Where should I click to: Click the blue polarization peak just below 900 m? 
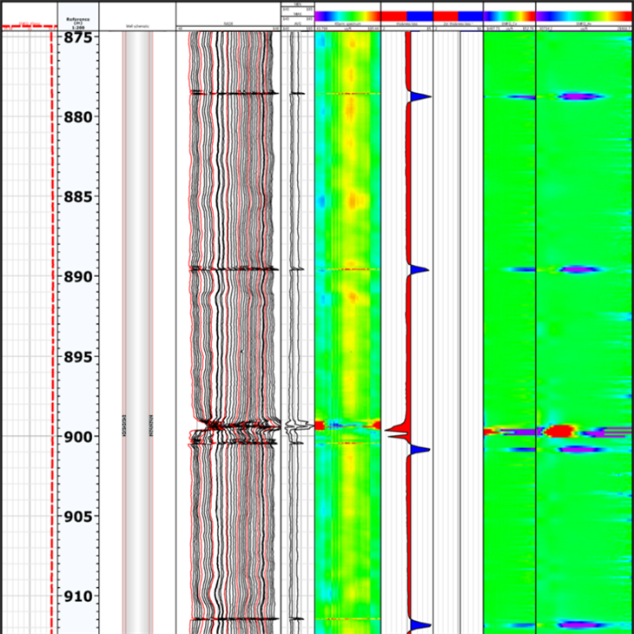tap(421, 449)
